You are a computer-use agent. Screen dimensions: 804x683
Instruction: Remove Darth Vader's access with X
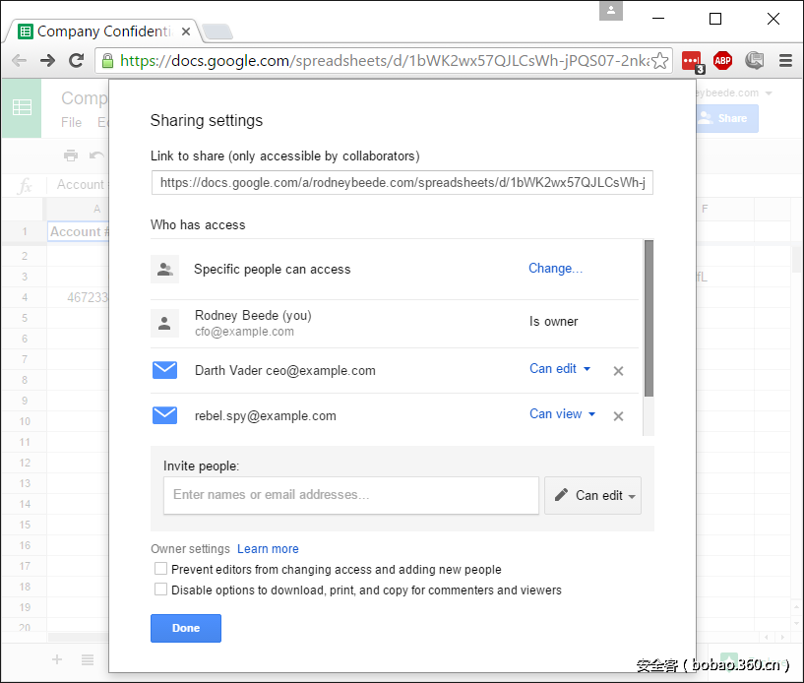(x=618, y=371)
